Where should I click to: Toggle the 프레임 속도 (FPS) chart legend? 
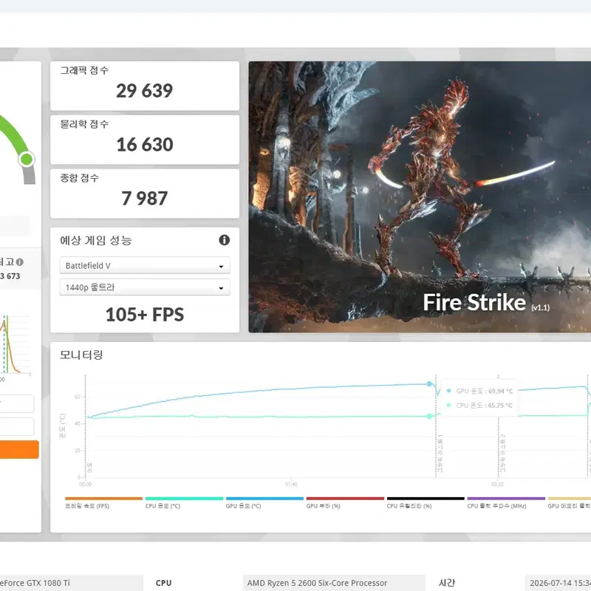pyautogui.click(x=103, y=503)
